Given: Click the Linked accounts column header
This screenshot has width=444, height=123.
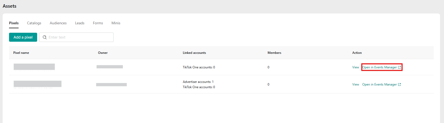Looking at the screenshot, I should click(x=194, y=53).
